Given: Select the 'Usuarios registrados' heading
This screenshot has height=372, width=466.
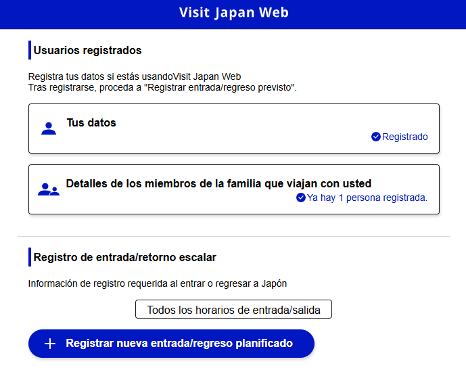Looking at the screenshot, I should tap(87, 51).
